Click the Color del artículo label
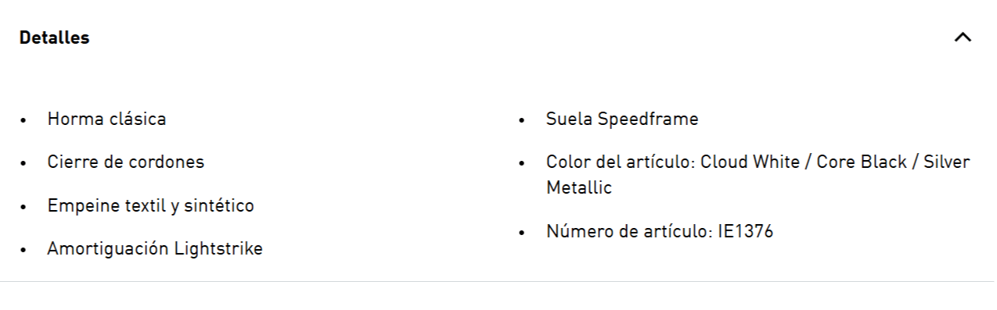This screenshot has width=997, height=310. [x=621, y=162]
